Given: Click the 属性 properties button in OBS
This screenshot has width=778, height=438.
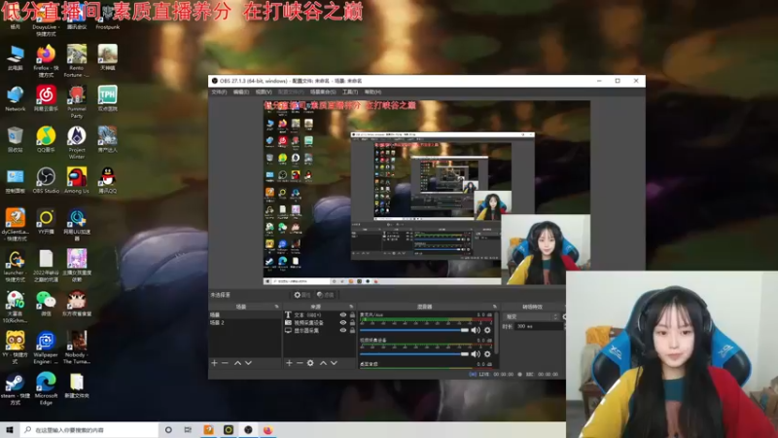Looking at the screenshot, I should coord(301,295).
